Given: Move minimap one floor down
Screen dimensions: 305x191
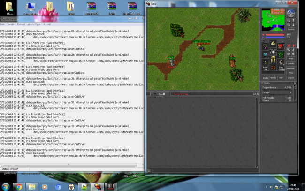Looking at the screenshot, I should coord(293,25).
